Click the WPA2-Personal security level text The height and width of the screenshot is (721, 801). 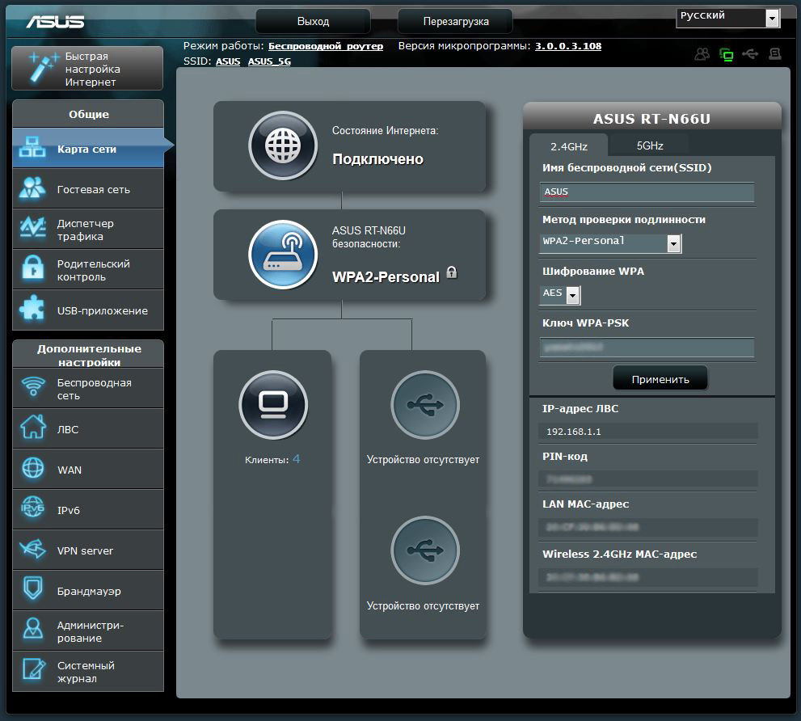pos(386,277)
